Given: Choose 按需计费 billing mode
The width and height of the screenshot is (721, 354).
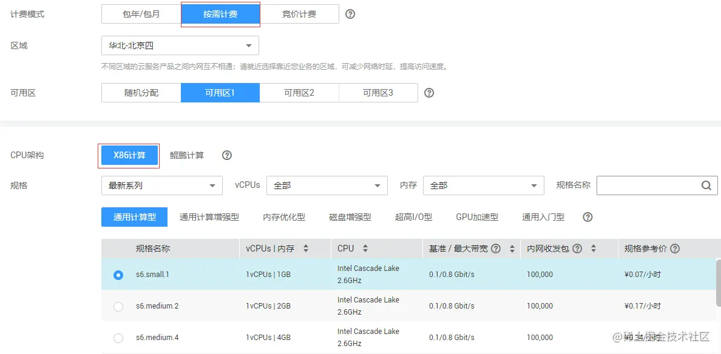Looking at the screenshot, I should pos(220,14).
